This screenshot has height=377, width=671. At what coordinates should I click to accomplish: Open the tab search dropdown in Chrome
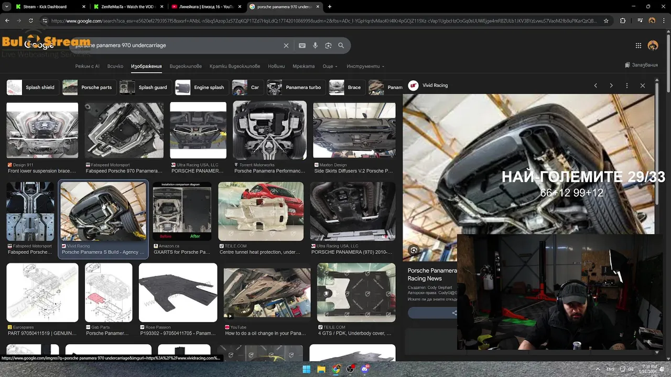pos(7,7)
